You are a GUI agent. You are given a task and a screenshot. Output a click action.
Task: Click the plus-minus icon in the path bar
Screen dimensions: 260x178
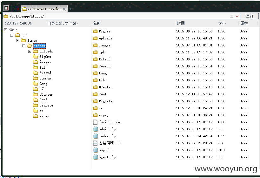(231, 16)
